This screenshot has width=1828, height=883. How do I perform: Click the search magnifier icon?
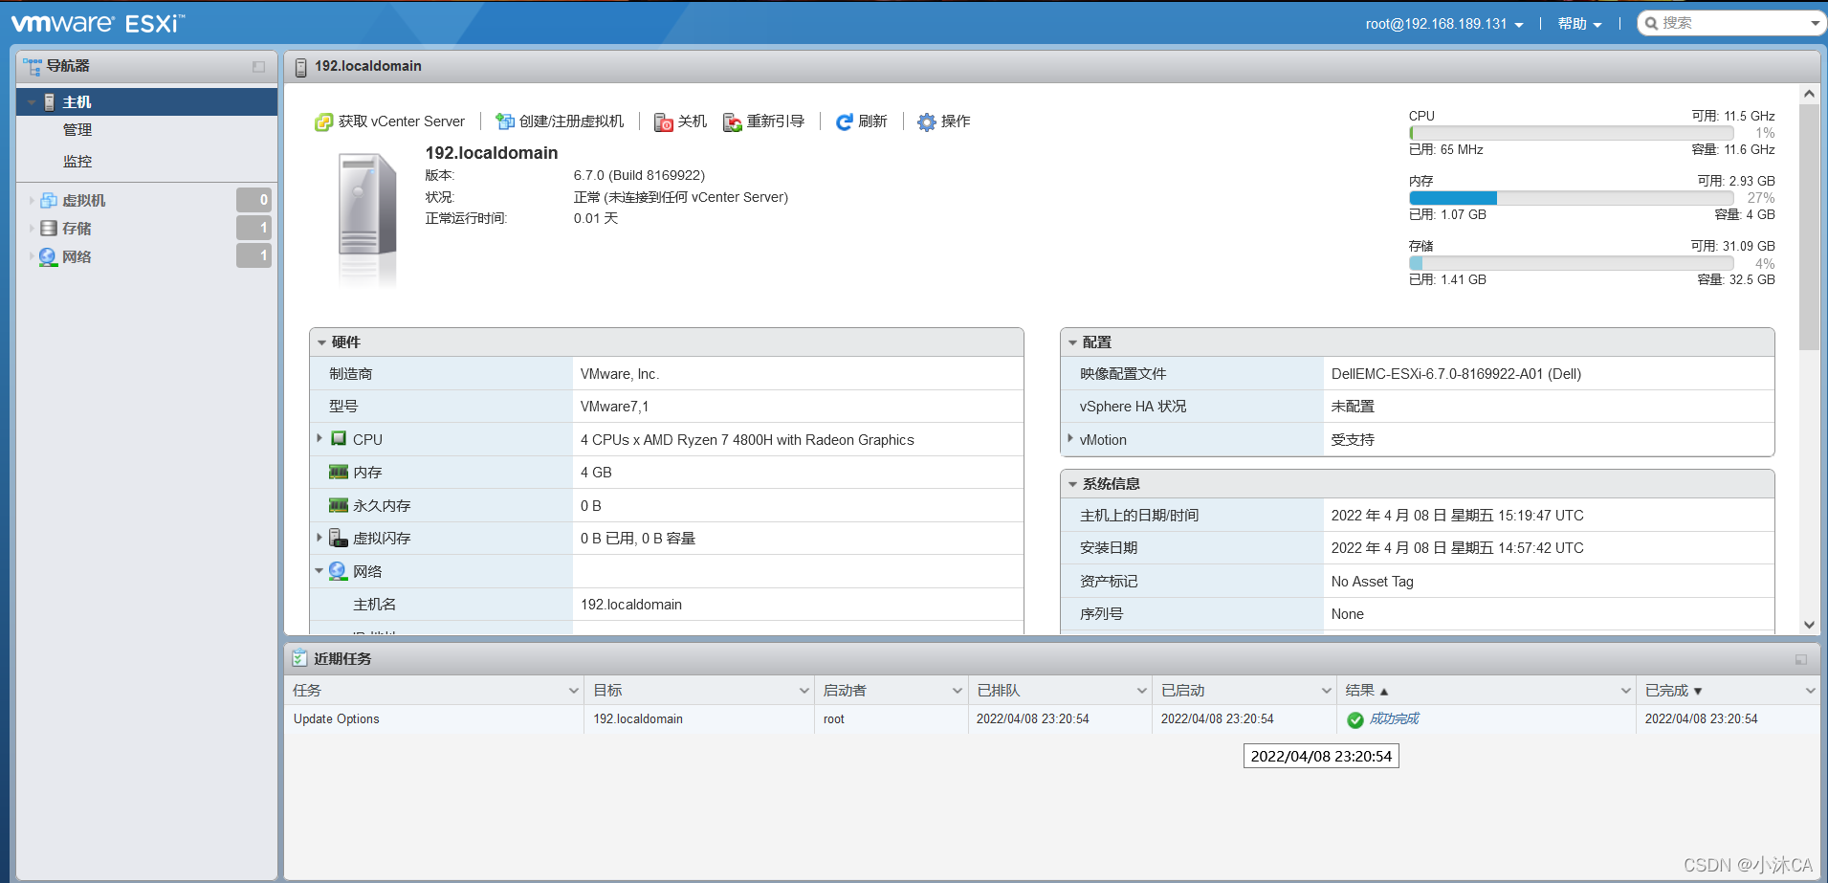point(1651,23)
